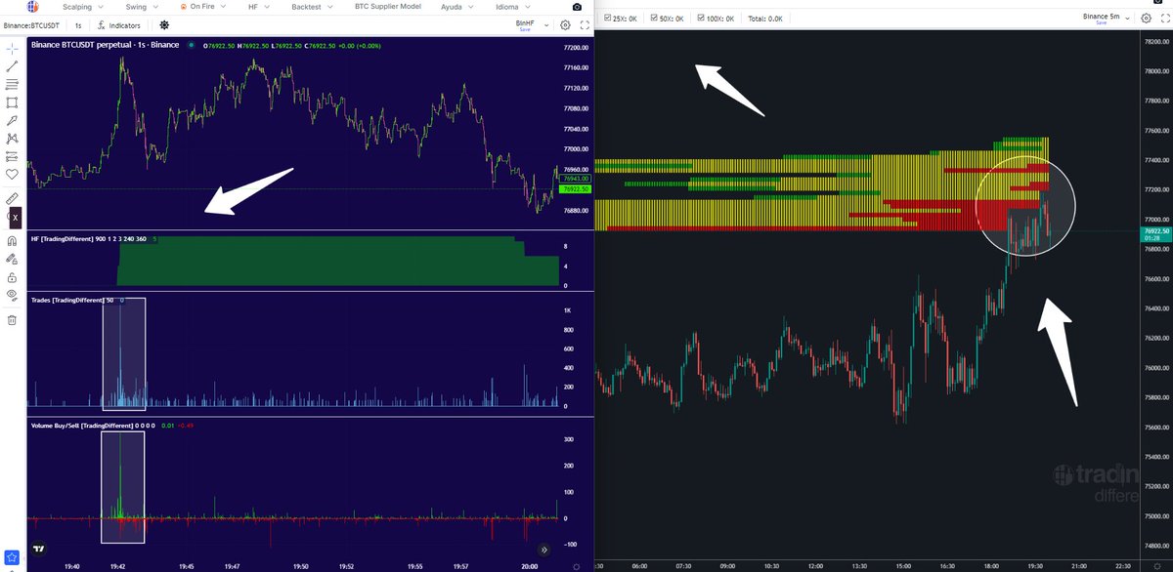The image size is (1173, 572).
Task: Take a chart snapshot with the camera icon
Action: point(576,6)
